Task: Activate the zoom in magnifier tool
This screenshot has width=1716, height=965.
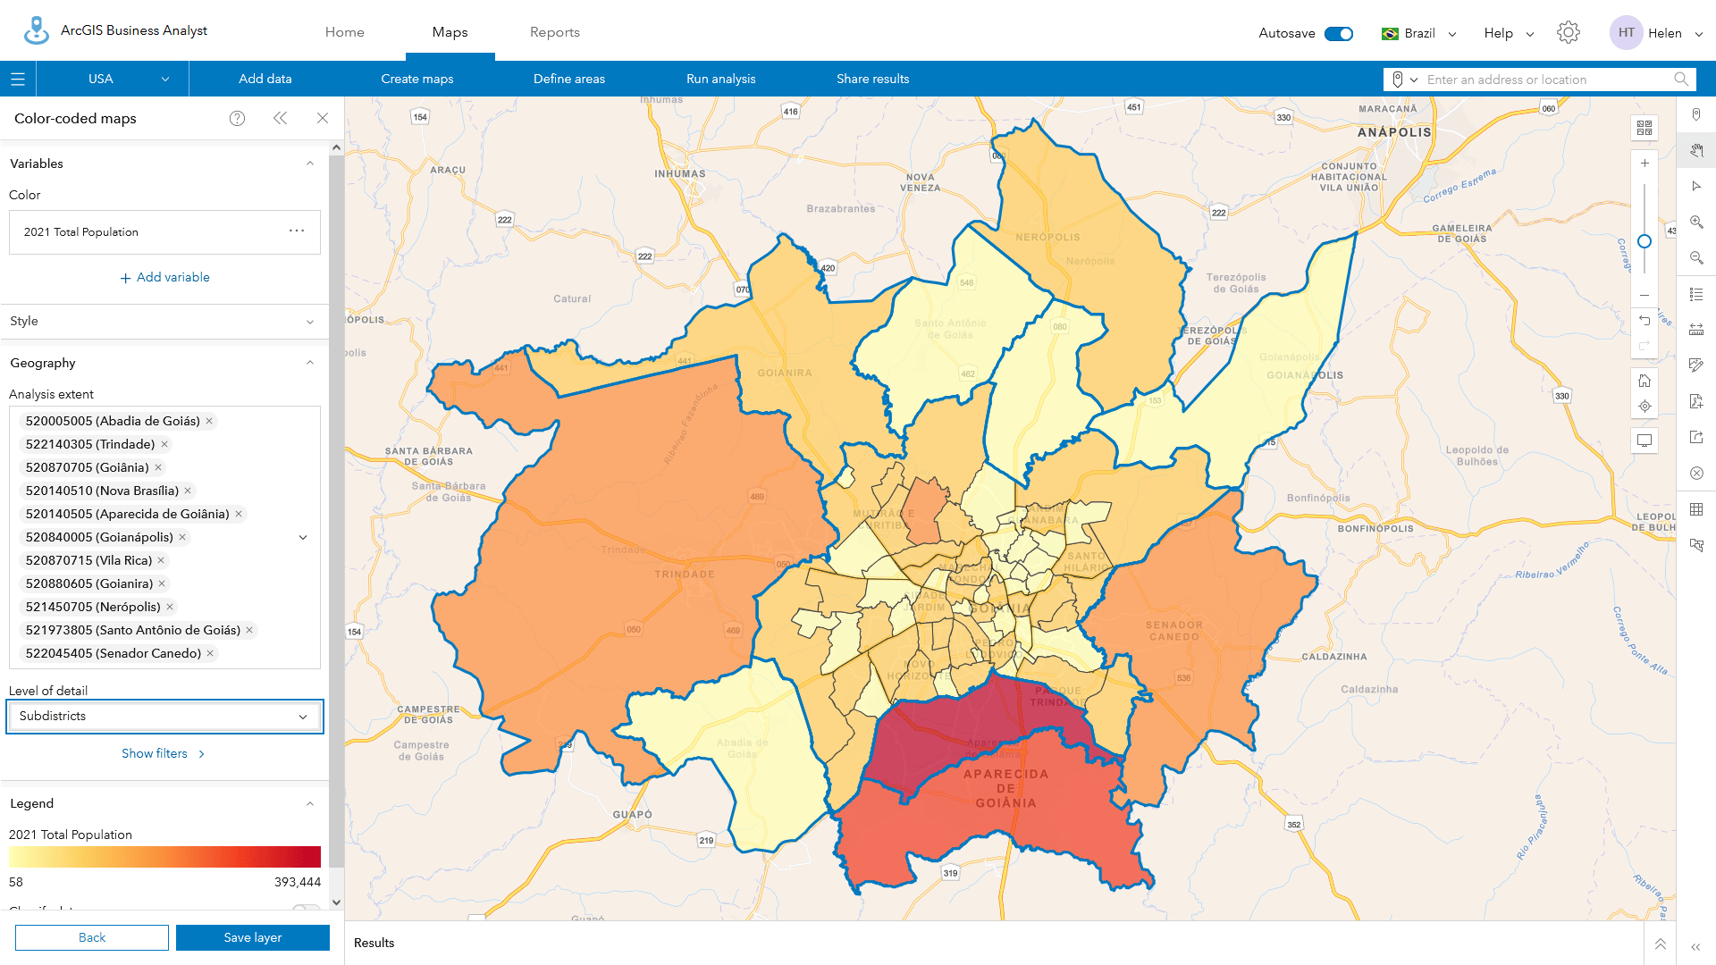Action: [1696, 222]
